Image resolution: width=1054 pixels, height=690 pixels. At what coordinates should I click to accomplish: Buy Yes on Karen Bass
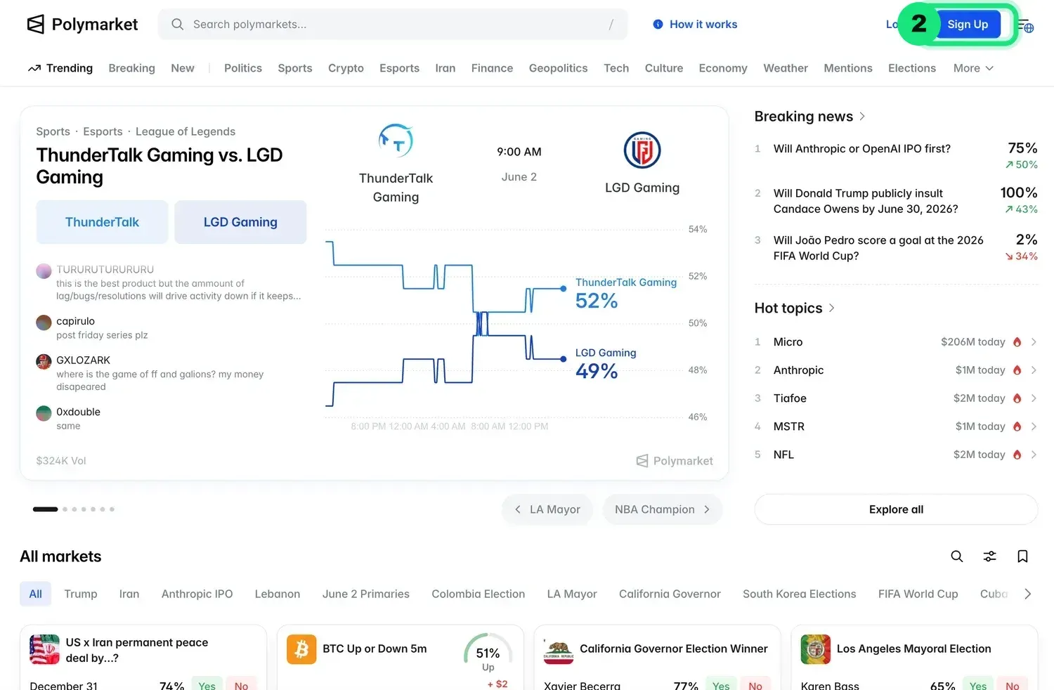[978, 685]
